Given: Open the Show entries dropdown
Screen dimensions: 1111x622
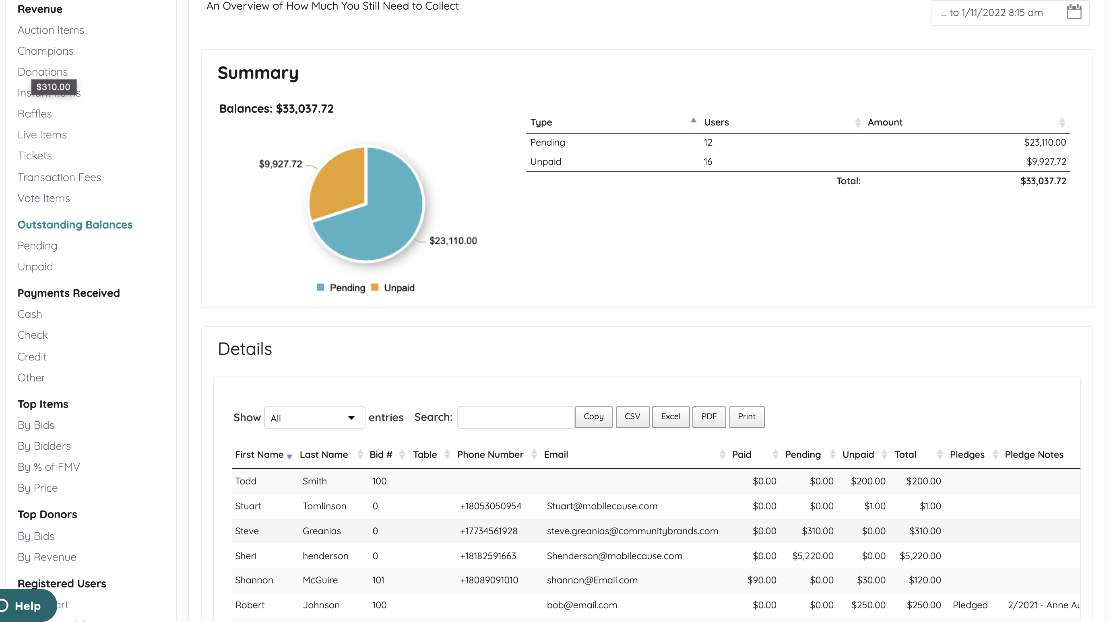Looking at the screenshot, I should 314,418.
